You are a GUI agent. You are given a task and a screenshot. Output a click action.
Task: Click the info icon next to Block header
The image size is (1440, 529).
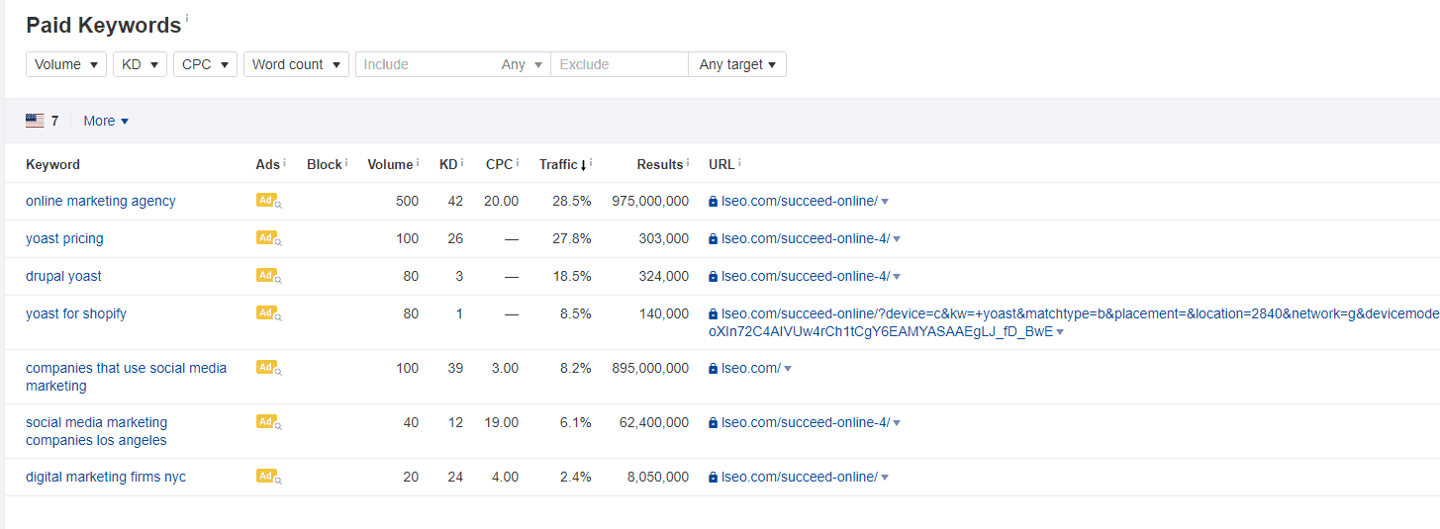tap(346, 162)
